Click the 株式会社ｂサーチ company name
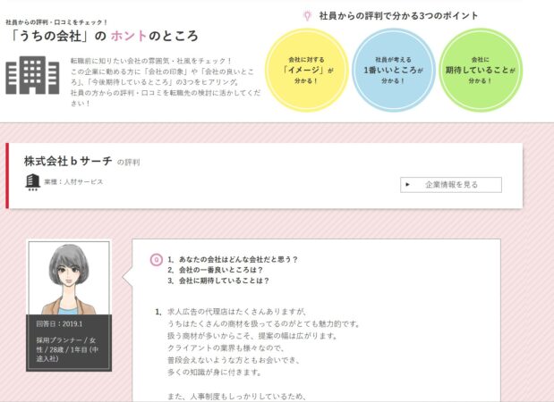 (x=68, y=161)
